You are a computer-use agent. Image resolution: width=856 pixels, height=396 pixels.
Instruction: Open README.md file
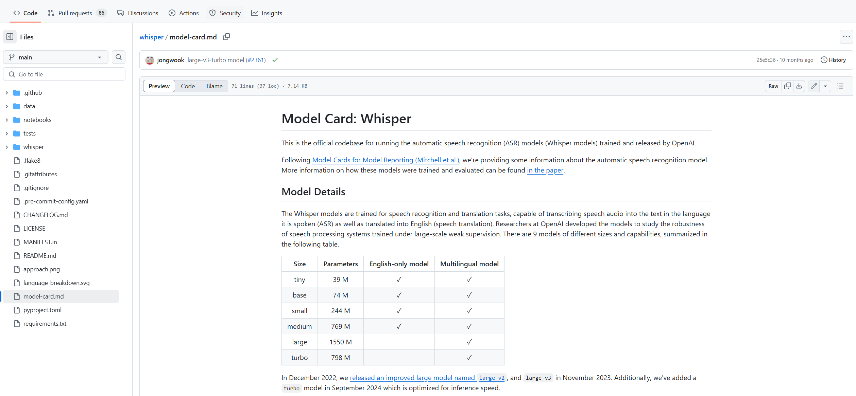(40, 256)
